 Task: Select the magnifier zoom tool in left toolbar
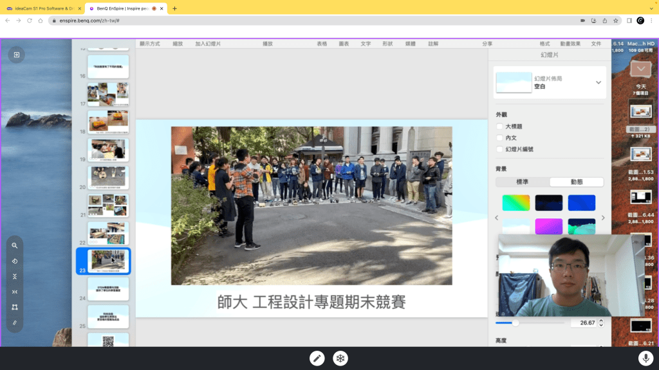coord(15,246)
